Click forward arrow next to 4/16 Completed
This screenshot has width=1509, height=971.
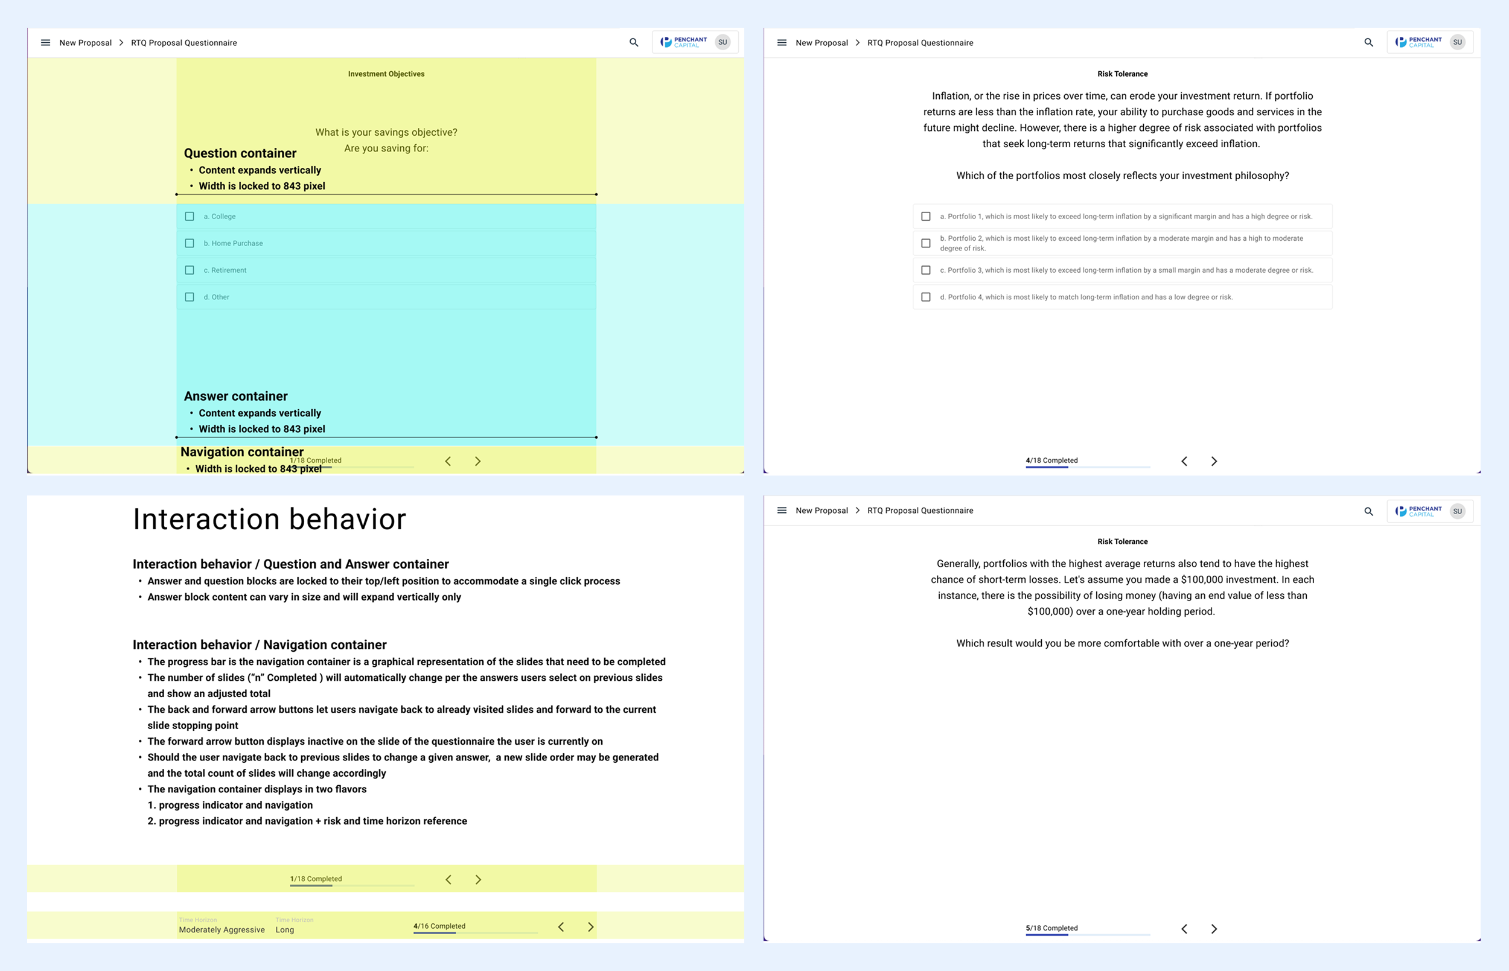[591, 928]
